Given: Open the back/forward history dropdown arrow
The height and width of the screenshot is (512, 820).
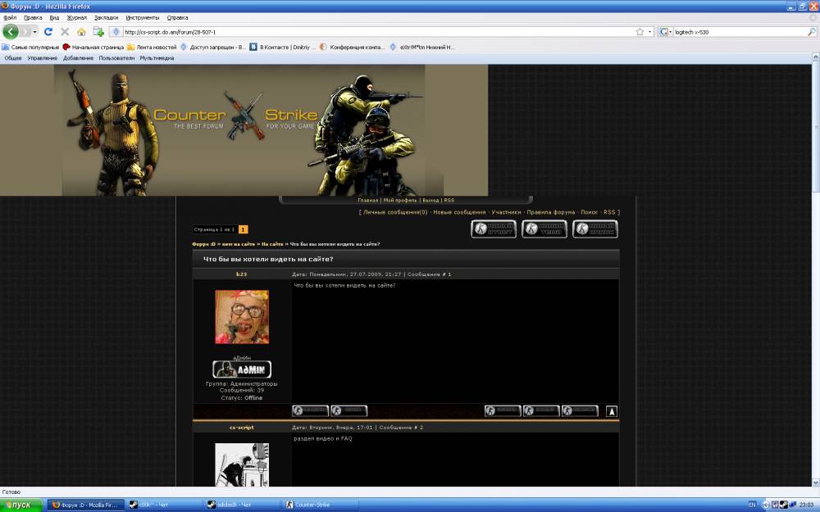Looking at the screenshot, I should pos(34,32).
